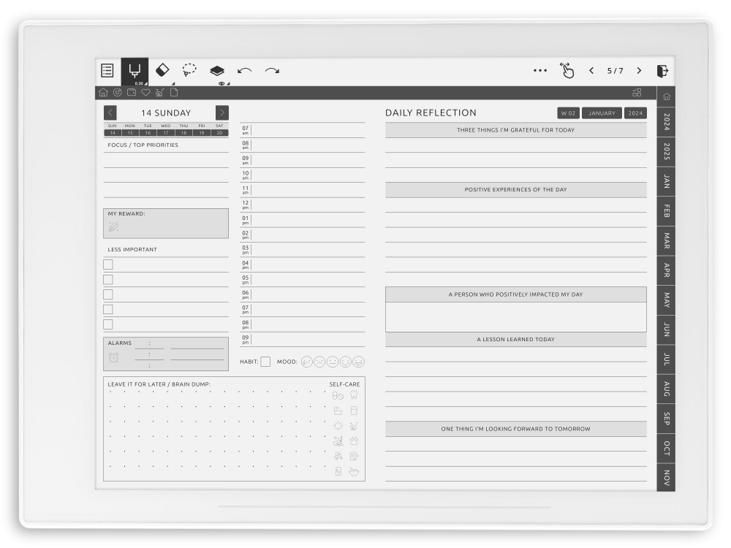This screenshot has width=731, height=548.
Task: Select the lasso selection tool
Action: pyautogui.click(x=189, y=70)
